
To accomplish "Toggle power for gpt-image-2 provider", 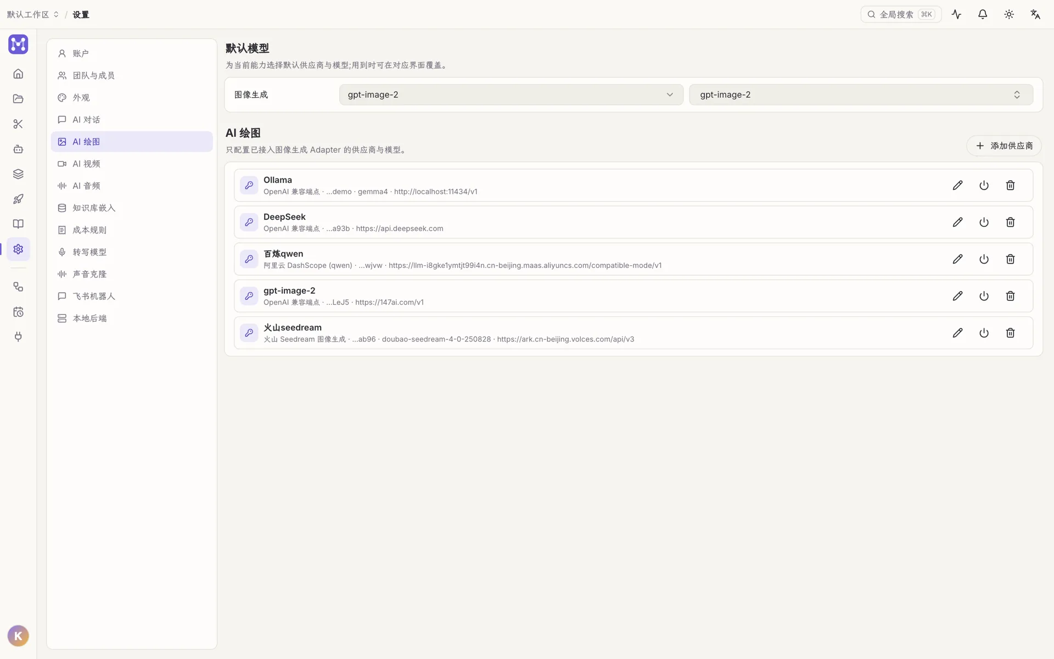I will [x=984, y=296].
